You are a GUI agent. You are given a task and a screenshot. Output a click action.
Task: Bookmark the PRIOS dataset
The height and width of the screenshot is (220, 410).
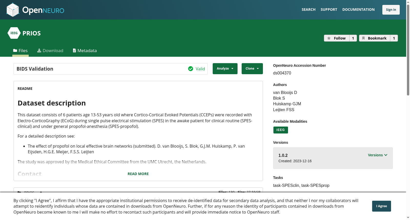pos(375,38)
